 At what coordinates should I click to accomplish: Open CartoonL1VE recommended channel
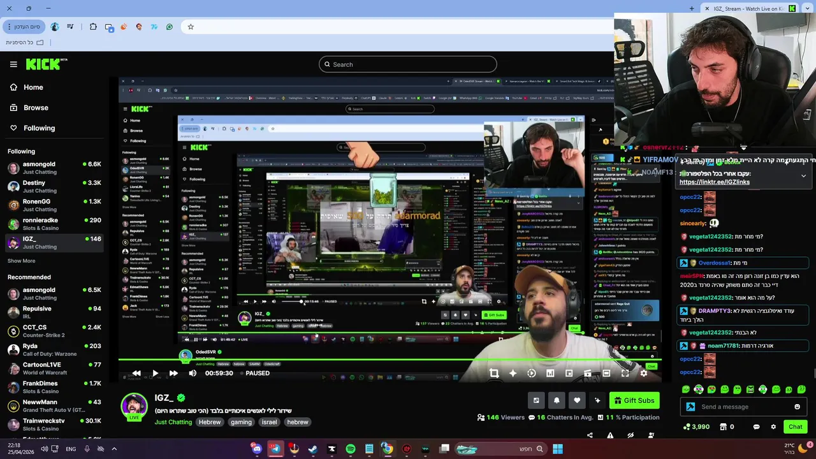click(54, 368)
